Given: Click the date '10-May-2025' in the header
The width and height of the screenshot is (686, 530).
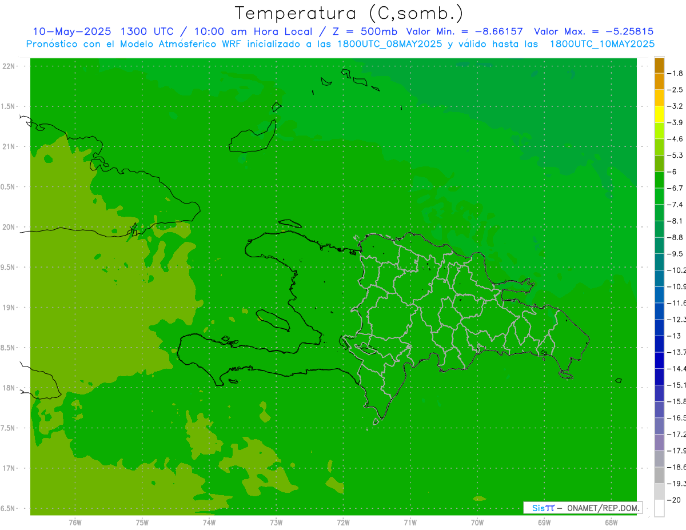Looking at the screenshot, I should coord(71,31).
